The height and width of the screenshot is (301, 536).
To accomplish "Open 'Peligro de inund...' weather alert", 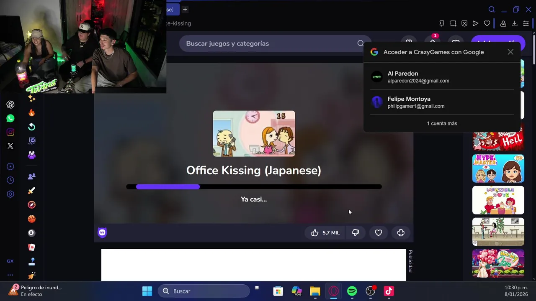I will pyautogui.click(x=36, y=291).
